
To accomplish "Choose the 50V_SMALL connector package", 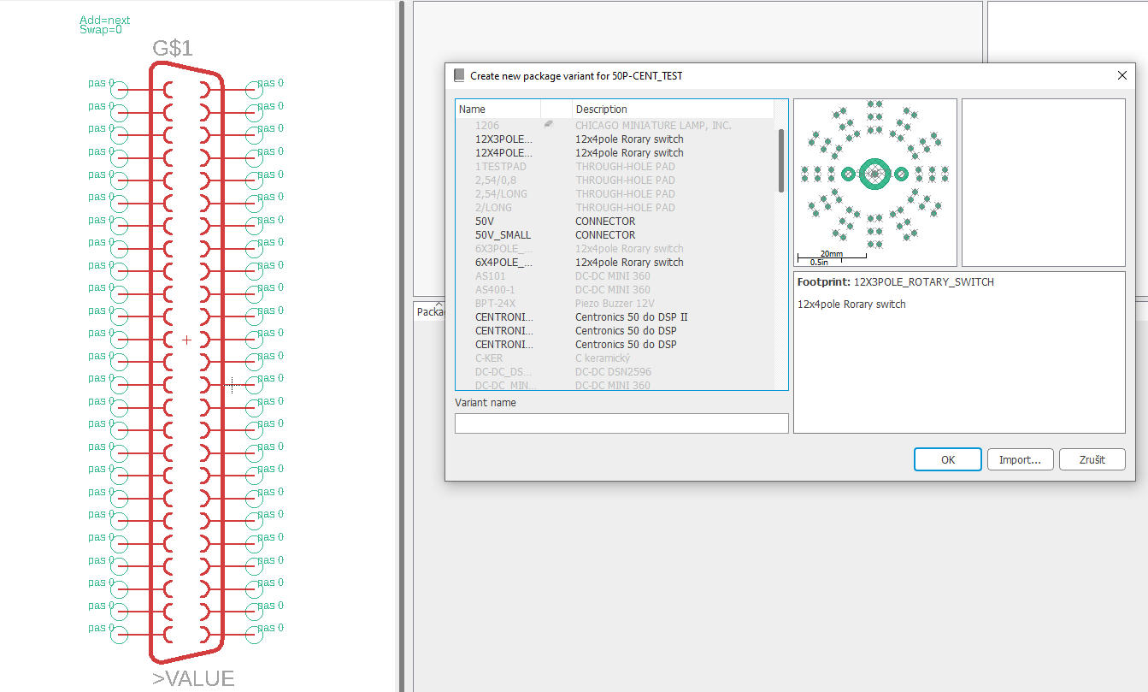I will (x=503, y=235).
